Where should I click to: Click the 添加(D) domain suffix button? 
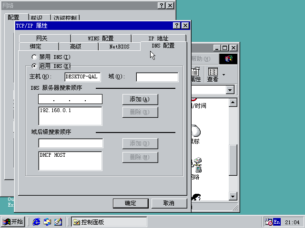point(140,143)
